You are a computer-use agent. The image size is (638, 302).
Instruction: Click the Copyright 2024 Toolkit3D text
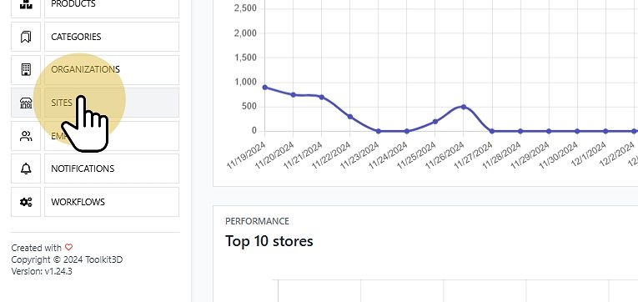pos(67,259)
